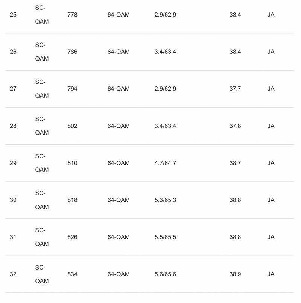Click power level 2.9/62.9 in row 27

pyautogui.click(x=165, y=89)
